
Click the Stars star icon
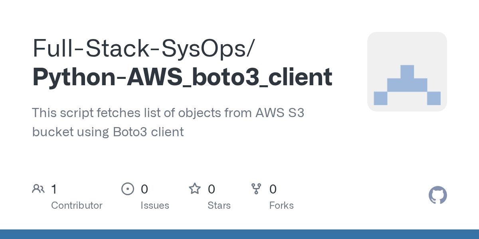pyautogui.click(x=195, y=189)
